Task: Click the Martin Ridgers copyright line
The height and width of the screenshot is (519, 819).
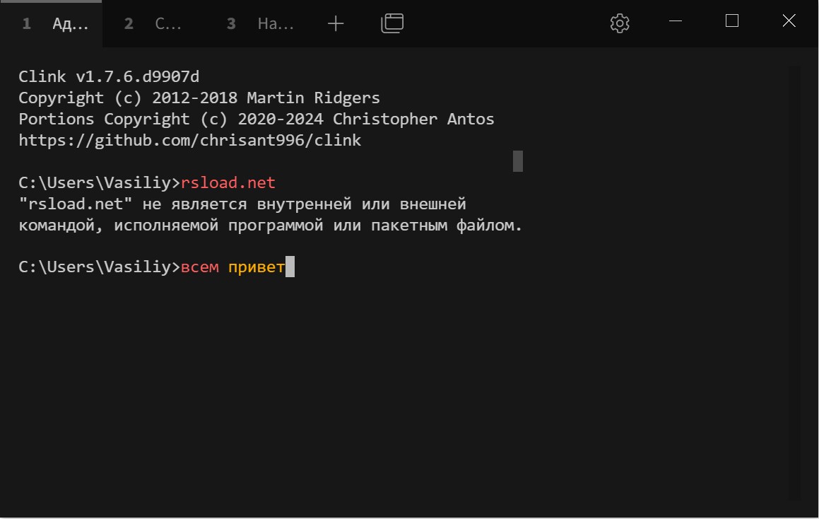Action: (x=199, y=98)
